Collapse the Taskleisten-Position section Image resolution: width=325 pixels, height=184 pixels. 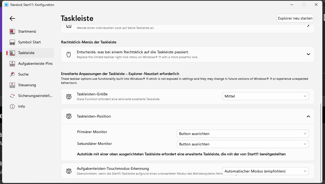click(308, 117)
